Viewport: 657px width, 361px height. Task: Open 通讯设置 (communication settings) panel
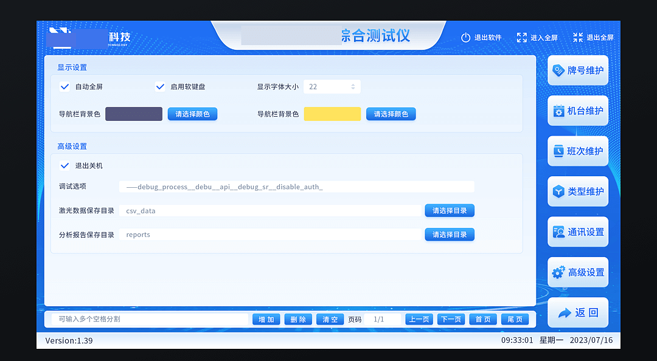coord(577,232)
